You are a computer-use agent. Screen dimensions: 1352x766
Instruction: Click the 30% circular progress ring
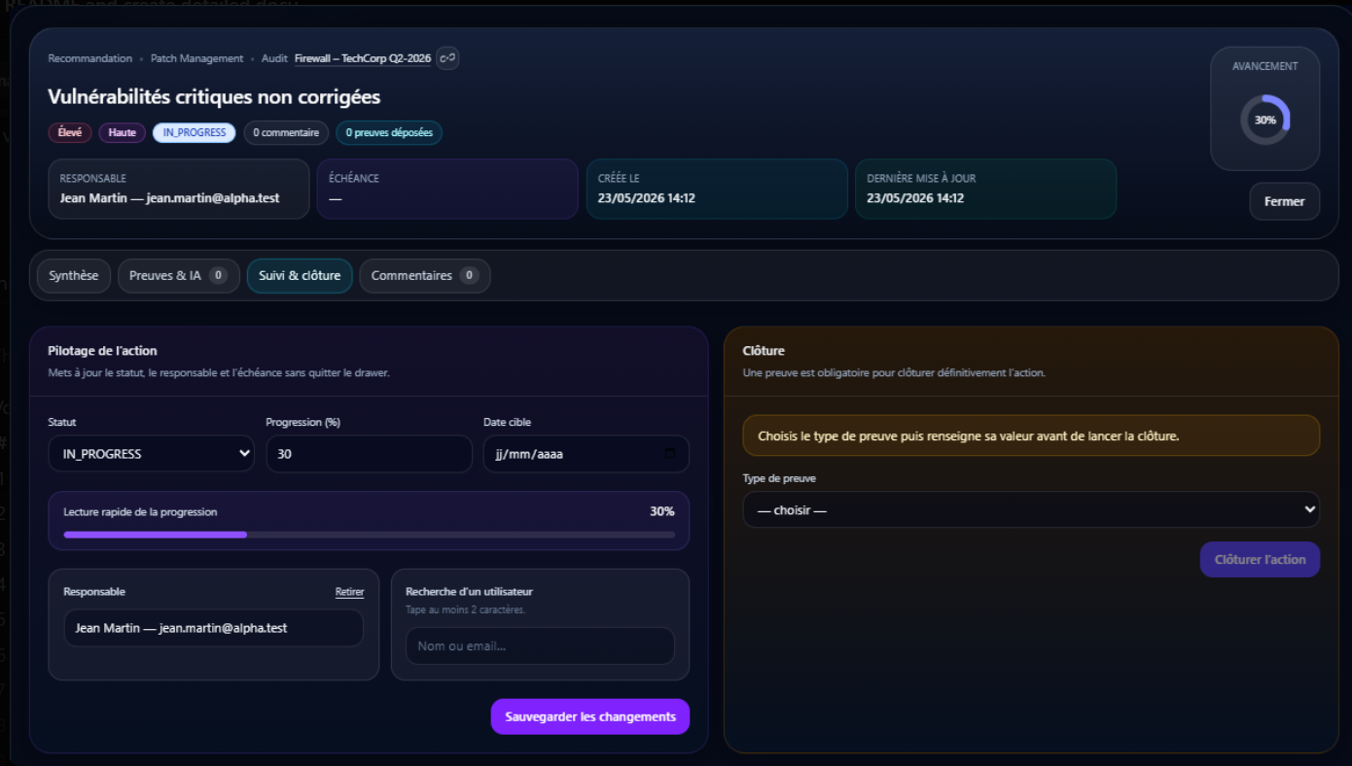pyautogui.click(x=1264, y=121)
